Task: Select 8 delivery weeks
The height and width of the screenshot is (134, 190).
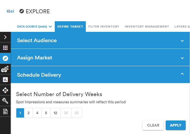Action: 46,113
